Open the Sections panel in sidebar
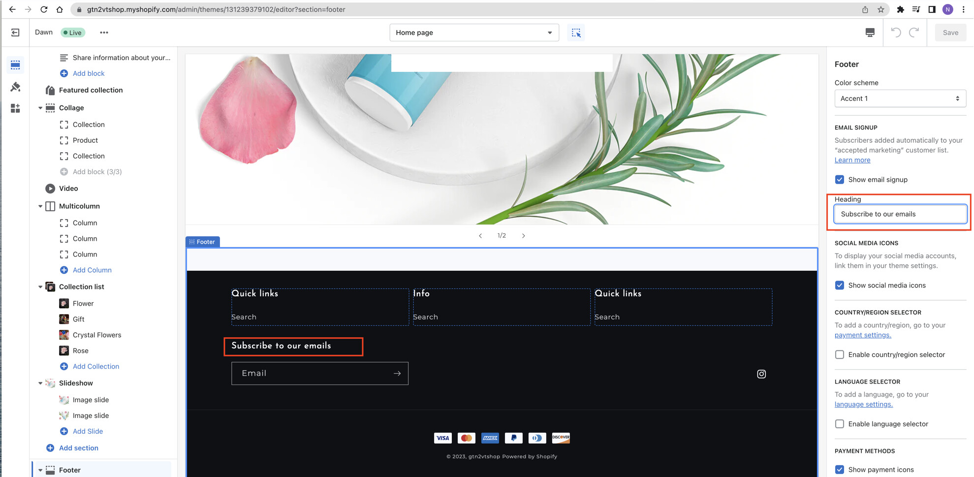Viewport: 974px width, 477px height. pyautogui.click(x=15, y=65)
